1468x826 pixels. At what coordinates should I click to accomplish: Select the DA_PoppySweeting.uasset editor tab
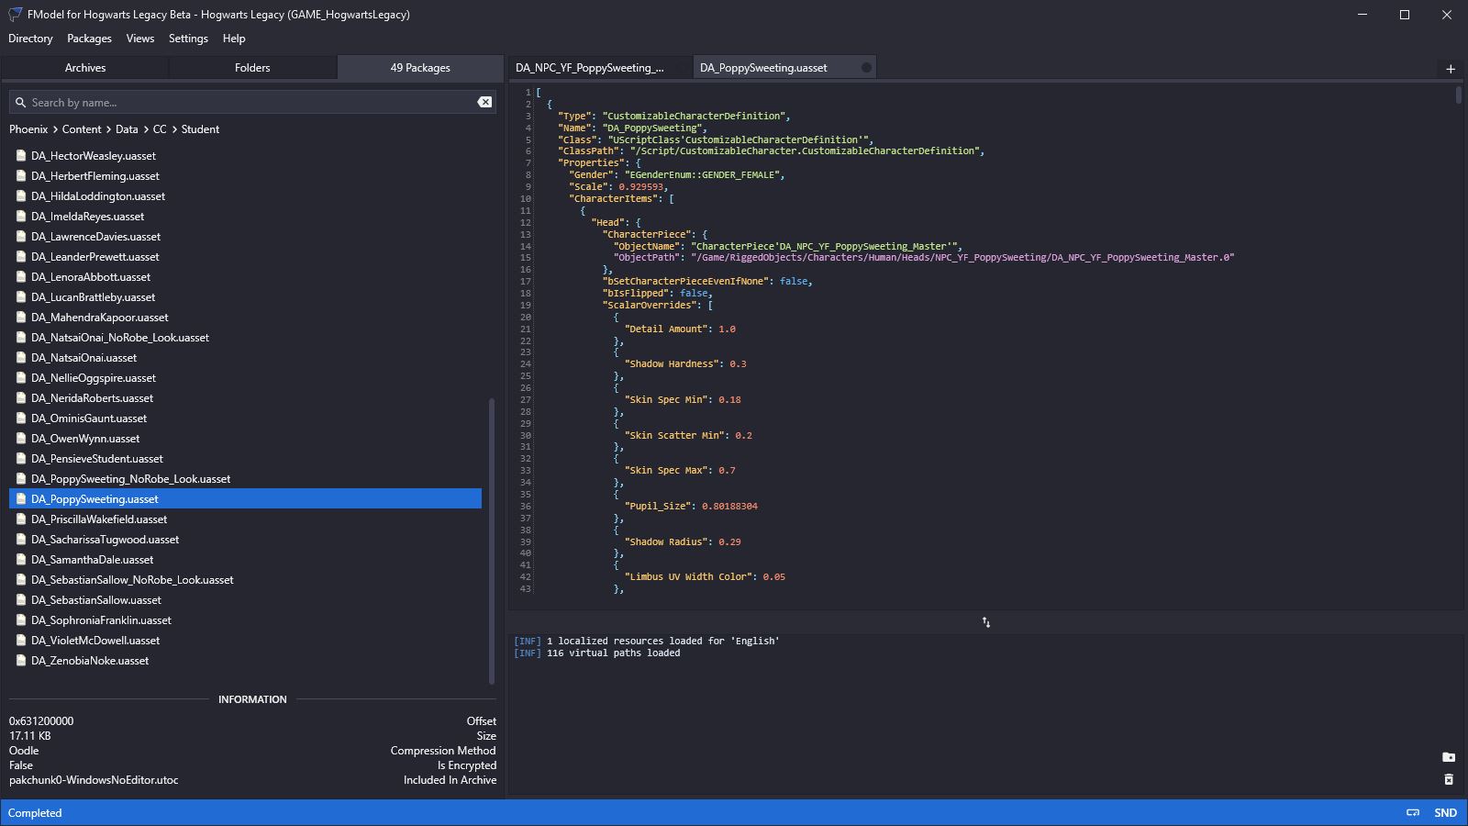point(784,68)
